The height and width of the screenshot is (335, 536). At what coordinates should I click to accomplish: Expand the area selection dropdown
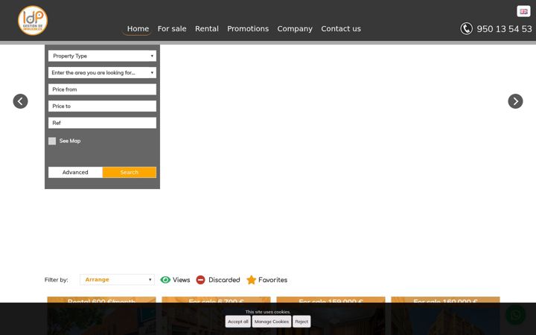point(102,72)
